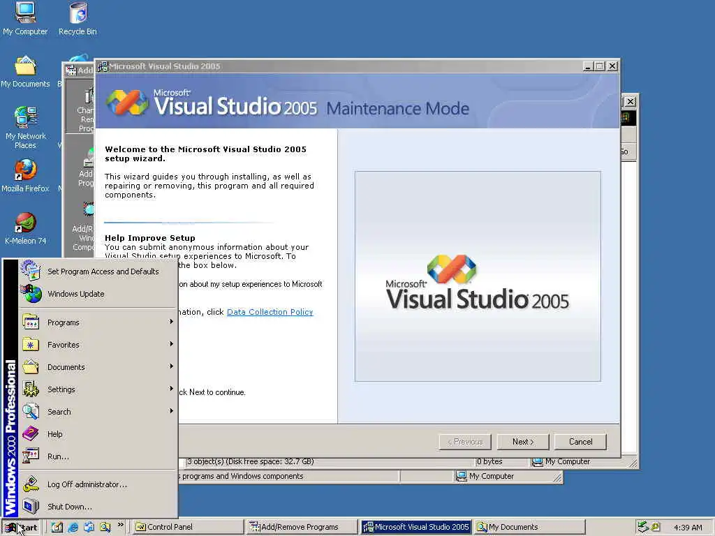This screenshot has width=715, height=536.
Task: Open the Documents submenu entry
Action: pos(98,367)
